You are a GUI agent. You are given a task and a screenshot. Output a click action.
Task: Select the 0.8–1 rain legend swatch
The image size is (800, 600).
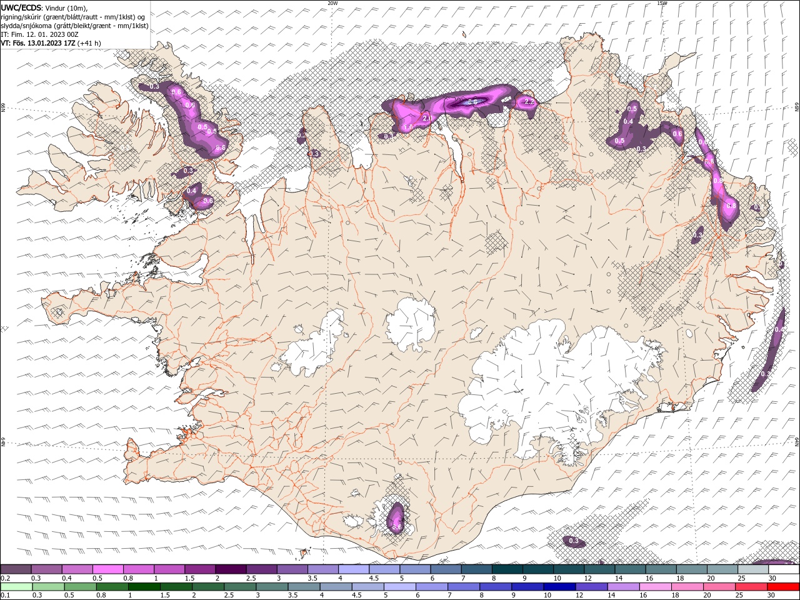click(112, 587)
